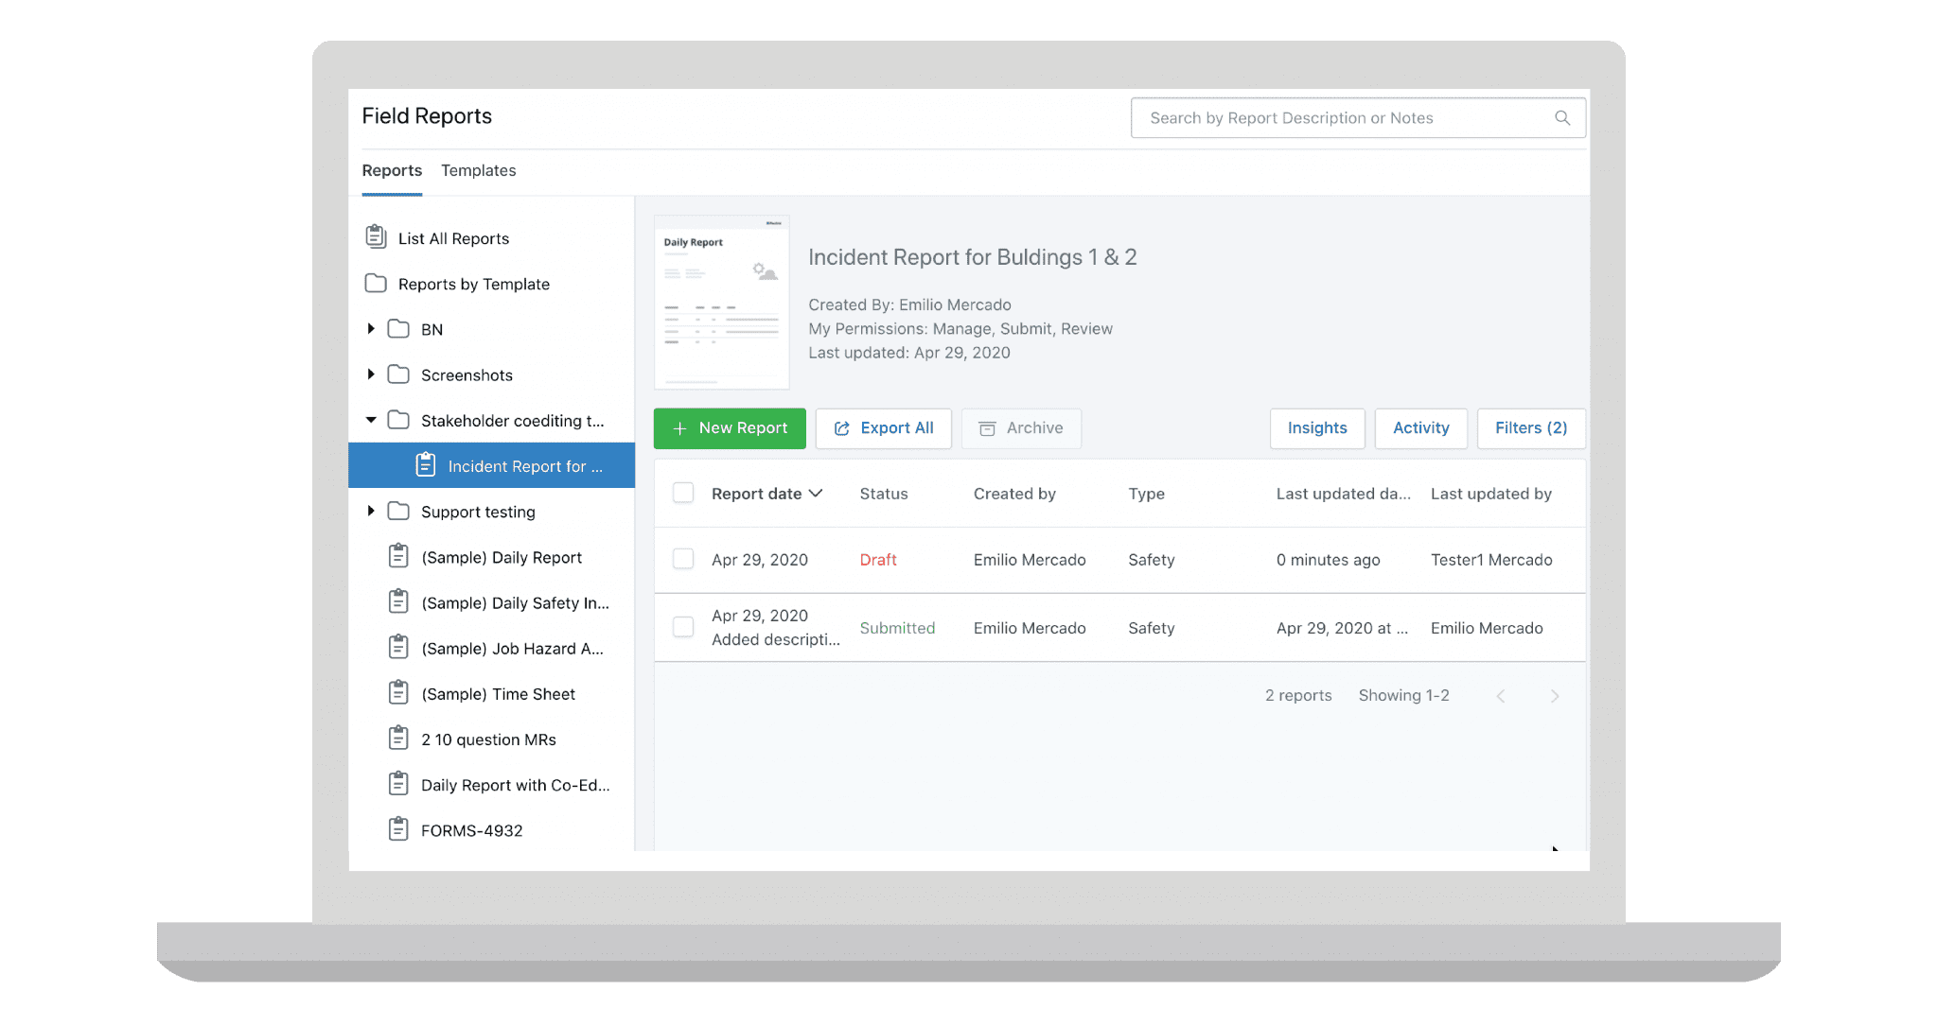
Task: Check the Draft report row checkbox
Action: pos(683,559)
